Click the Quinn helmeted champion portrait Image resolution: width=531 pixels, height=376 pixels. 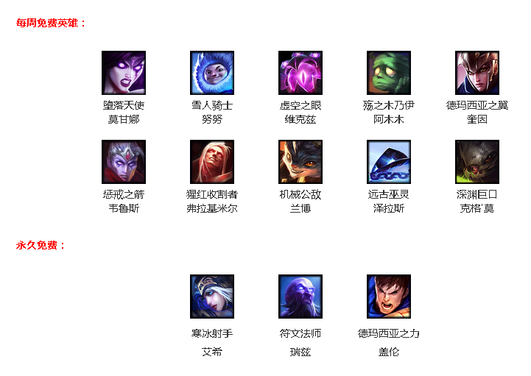[477, 73]
